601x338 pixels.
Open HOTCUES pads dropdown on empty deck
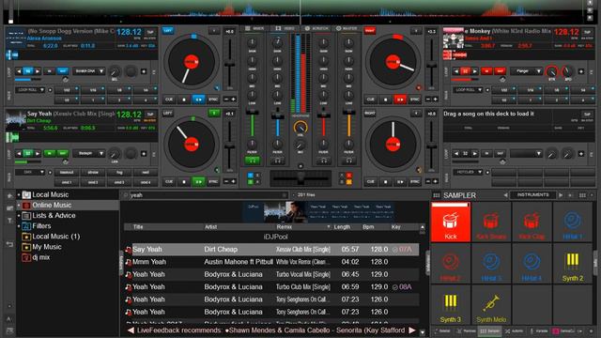(x=468, y=172)
